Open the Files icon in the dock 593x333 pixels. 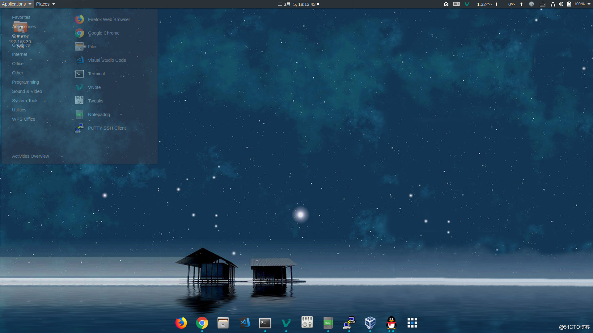click(x=223, y=323)
